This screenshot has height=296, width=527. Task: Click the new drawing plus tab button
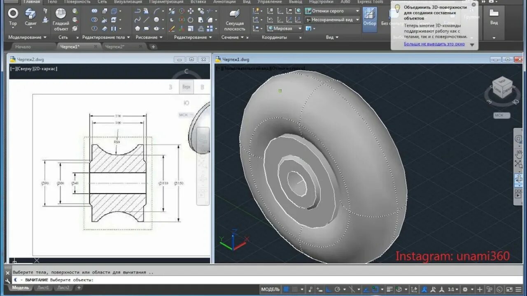[x=153, y=47]
